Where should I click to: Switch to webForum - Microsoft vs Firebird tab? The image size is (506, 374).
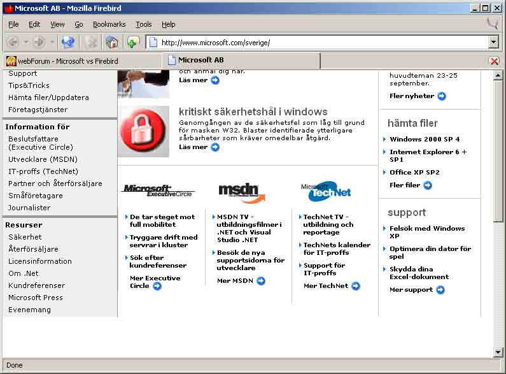[x=82, y=61]
